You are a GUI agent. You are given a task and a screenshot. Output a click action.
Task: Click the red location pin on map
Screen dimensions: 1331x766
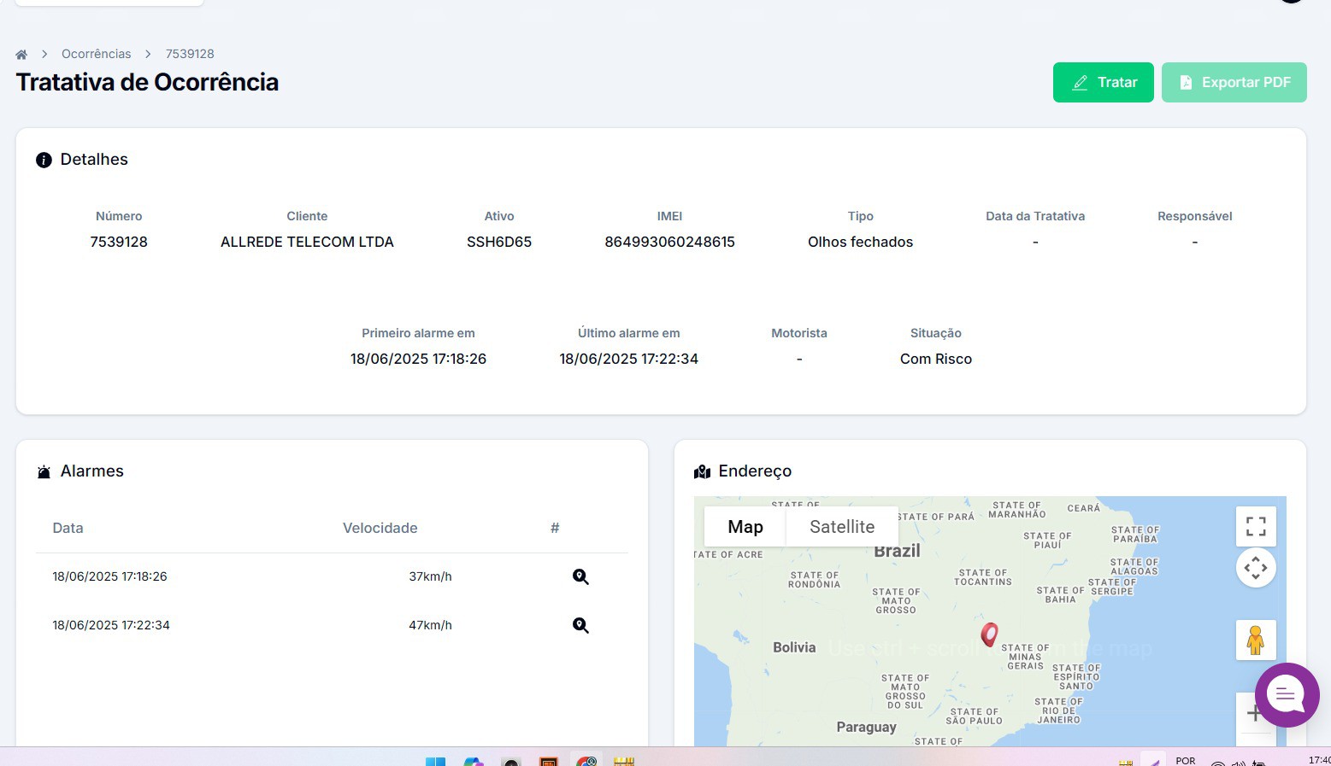989,634
